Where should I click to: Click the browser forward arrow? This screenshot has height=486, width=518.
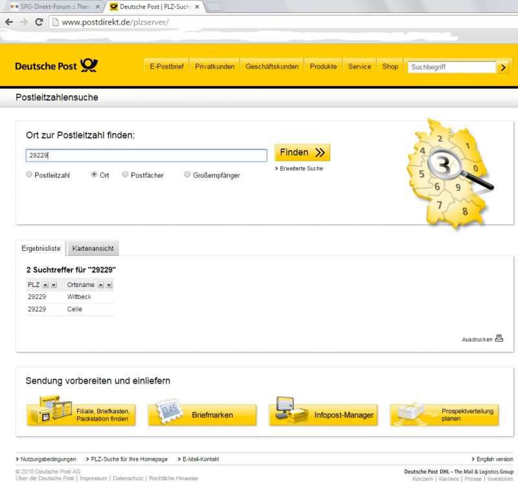point(24,22)
